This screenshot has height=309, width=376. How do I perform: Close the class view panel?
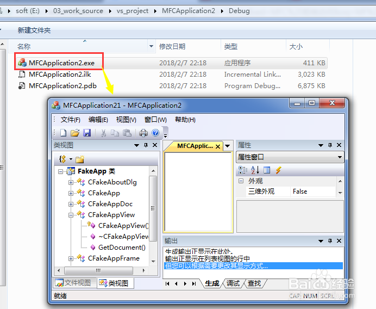pyautogui.click(x=155, y=145)
